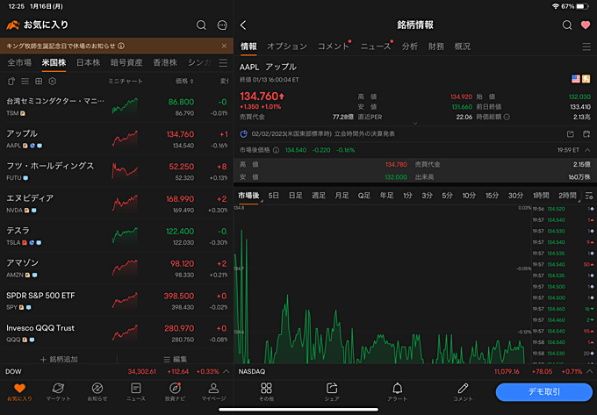Open the エヌビディア watchlist row
597x415 pixels.
click(x=117, y=204)
